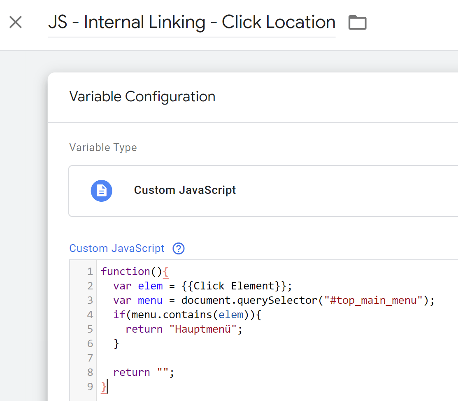Click the Variable Configuration heading
This screenshot has height=401, width=458.
click(x=142, y=96)
